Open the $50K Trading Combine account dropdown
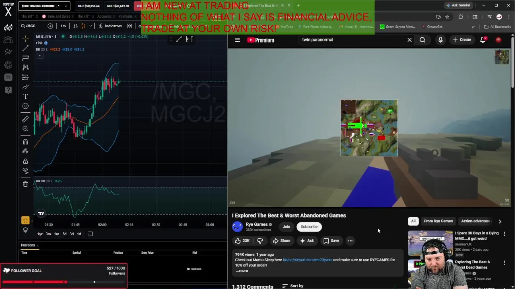This screenshot has height=289, width=515. point(44,6)
